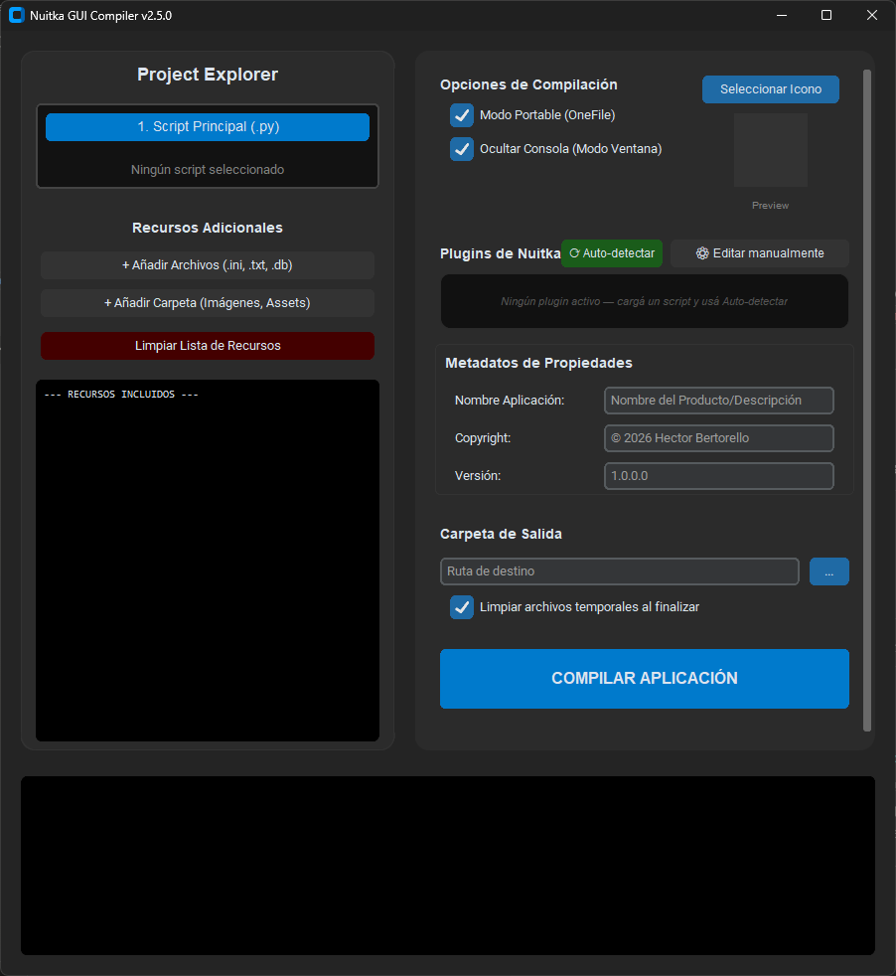Click the Project Explorer heading
896x976 pixels.
(x=208, y=75)
